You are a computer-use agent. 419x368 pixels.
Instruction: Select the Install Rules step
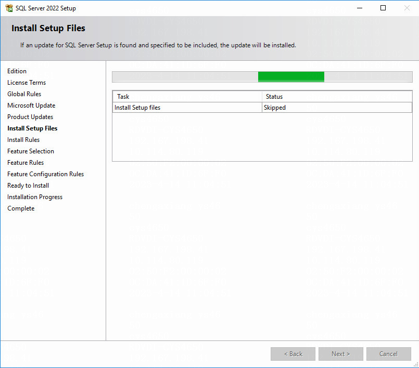pyautogui.click(x=23, y=140)
